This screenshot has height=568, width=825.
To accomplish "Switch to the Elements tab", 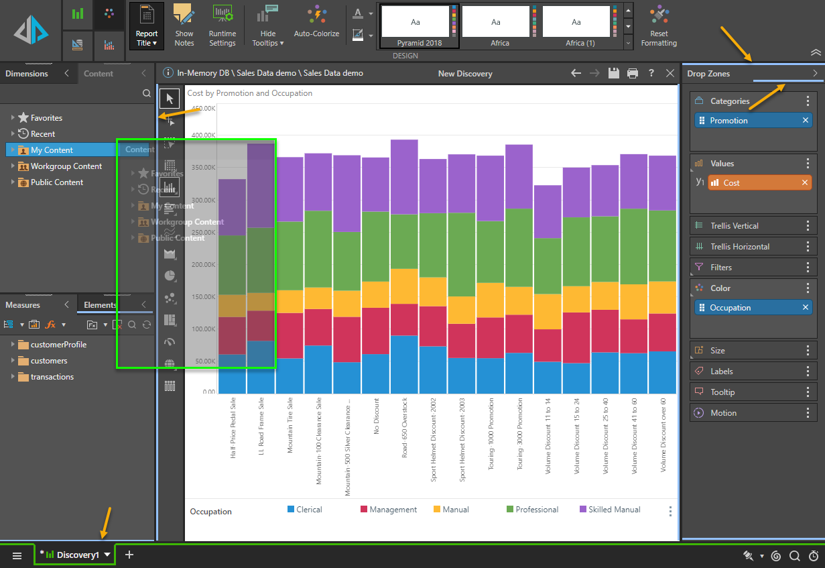I will pyautogui.click(x=100, y=305).
